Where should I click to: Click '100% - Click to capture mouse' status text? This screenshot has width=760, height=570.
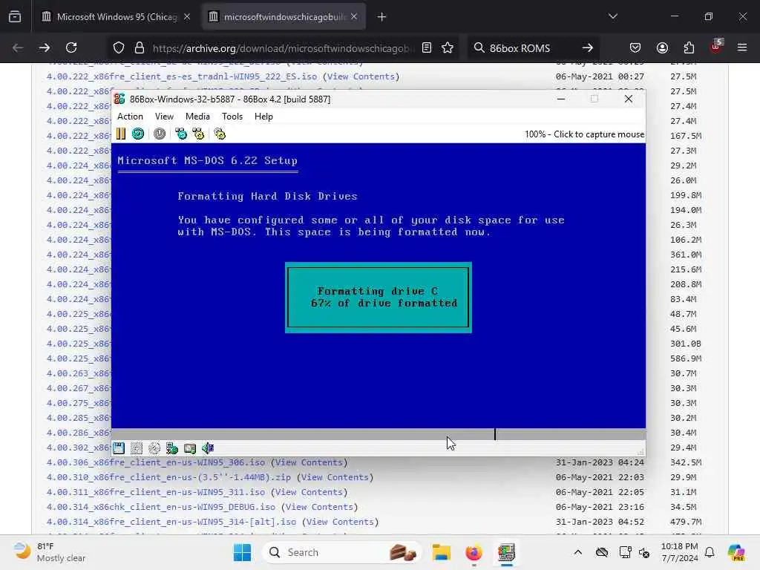(584, 134)
